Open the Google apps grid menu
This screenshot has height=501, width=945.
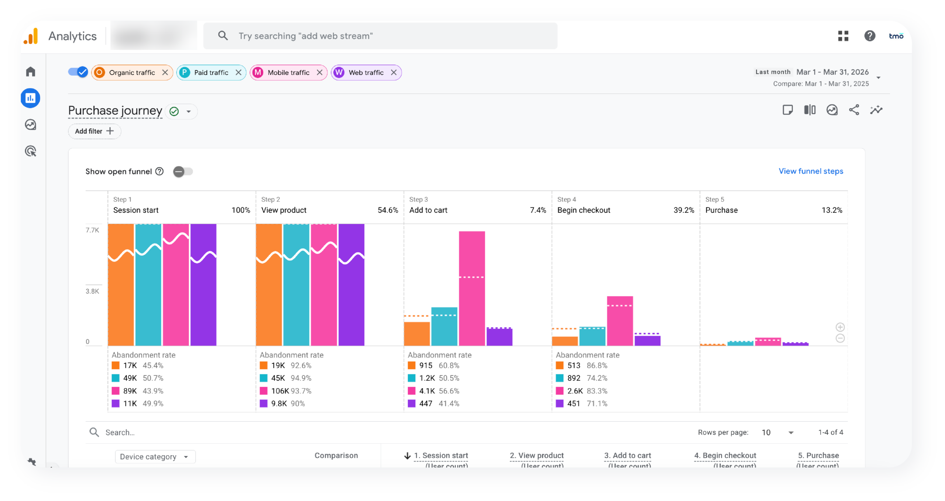pyautogui.click(x=843, y=36)
